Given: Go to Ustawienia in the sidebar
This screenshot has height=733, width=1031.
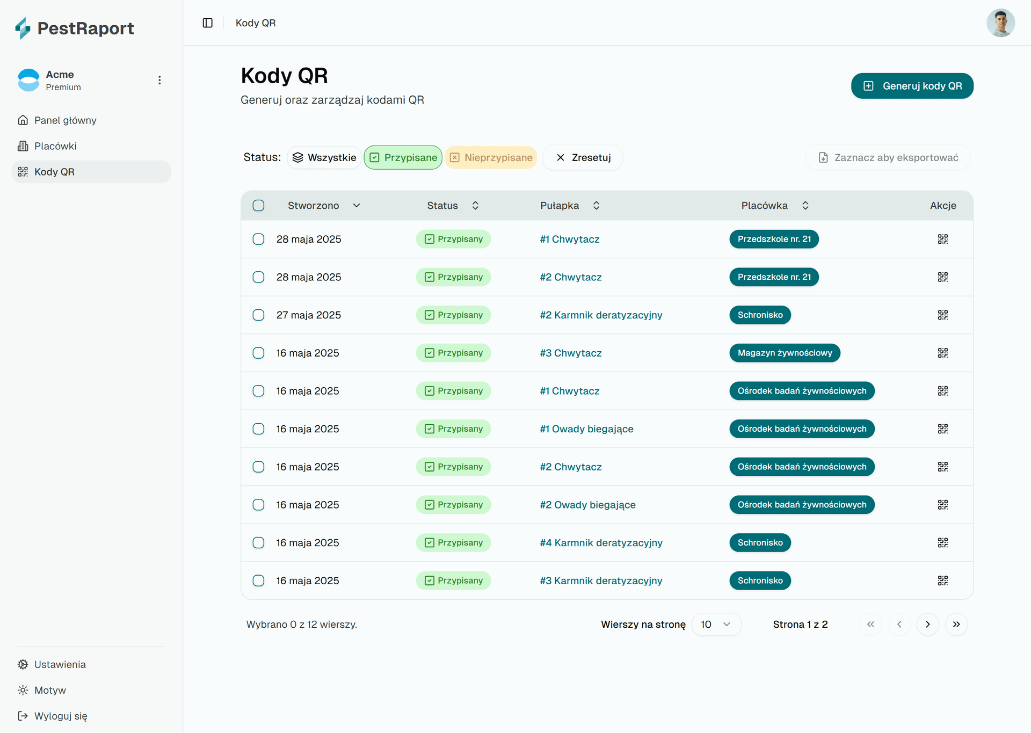Looking at the screenshot, I should tap(60, 664).
